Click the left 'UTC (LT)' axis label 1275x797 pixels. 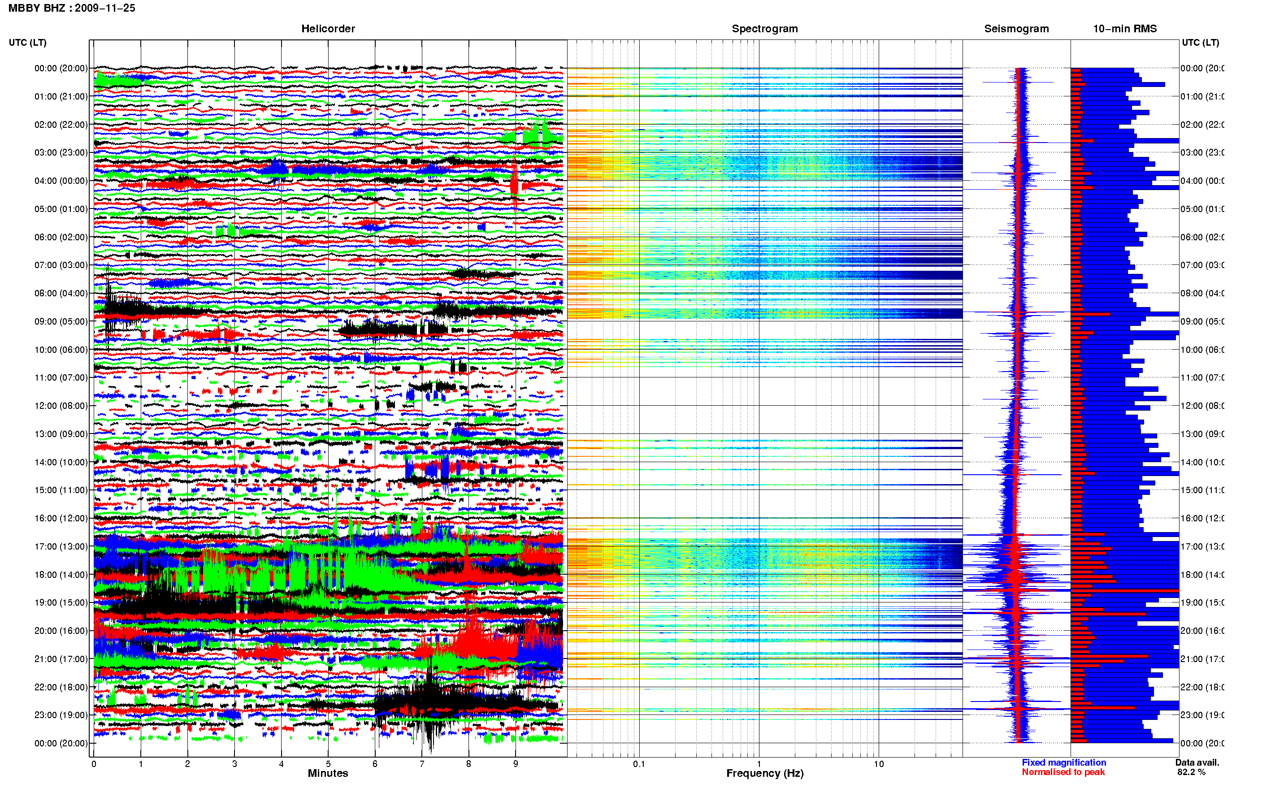tap(27, 42)
